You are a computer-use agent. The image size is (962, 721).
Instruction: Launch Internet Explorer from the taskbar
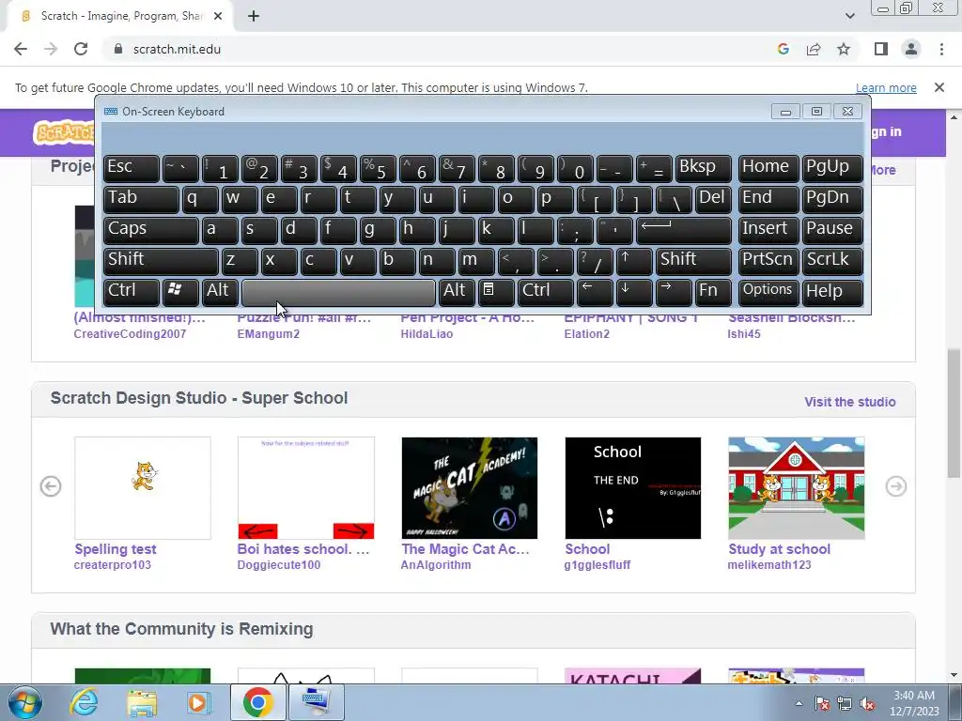click(x=84, y=702)
